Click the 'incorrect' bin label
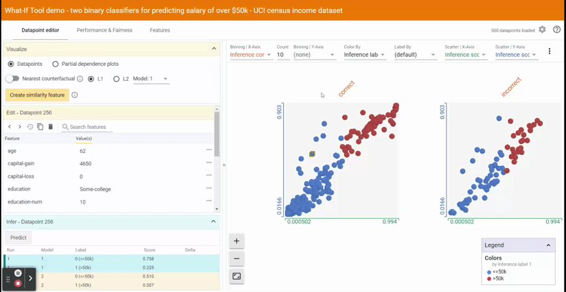Viewport: 566px width, 292px height. click(x=512, y=87)
